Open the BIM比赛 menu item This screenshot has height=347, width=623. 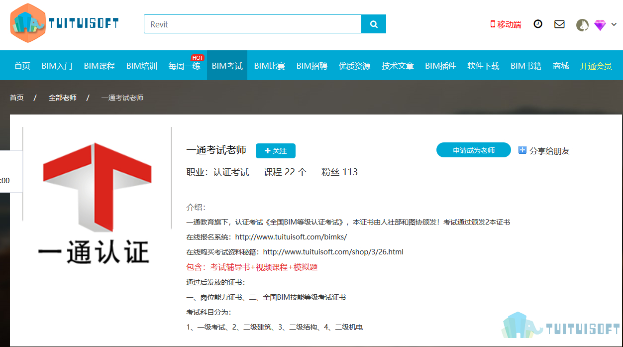click(x=270, y=66)
